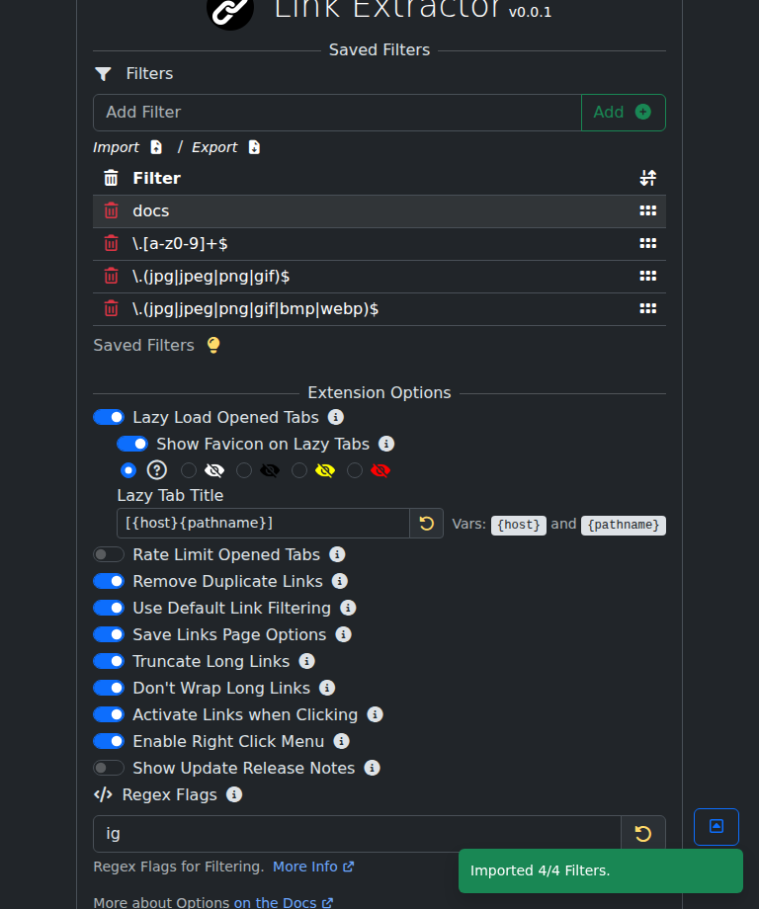Image resolution: width=759 pixels, height=909 pixels.
Task: Click the Export file icon
Action: click(253, 146)
